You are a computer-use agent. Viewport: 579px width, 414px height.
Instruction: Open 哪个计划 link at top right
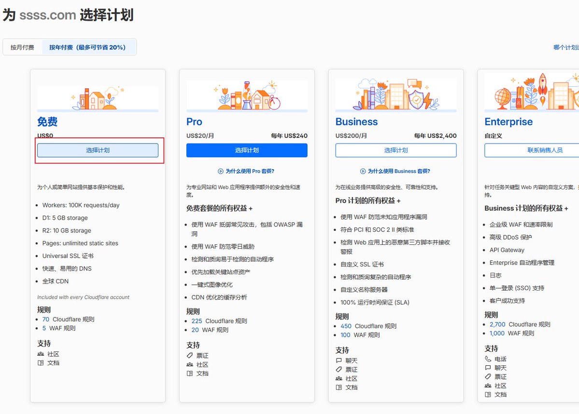coord(566,47)
